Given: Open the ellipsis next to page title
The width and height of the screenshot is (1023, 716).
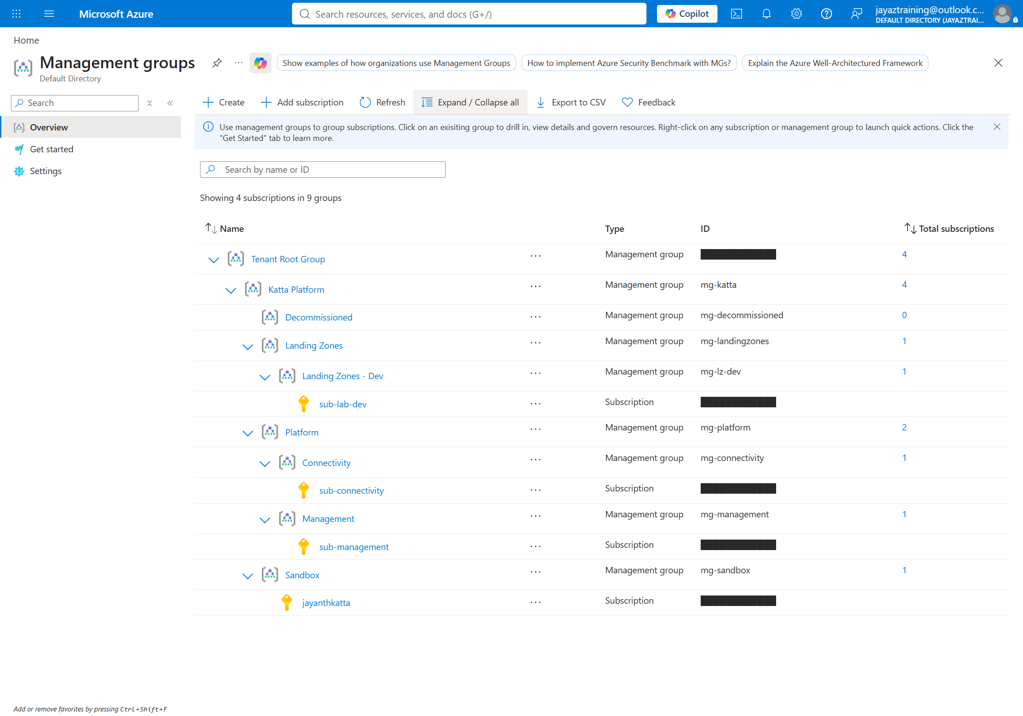Looking at the screenshot, I should tap(239, 63).
